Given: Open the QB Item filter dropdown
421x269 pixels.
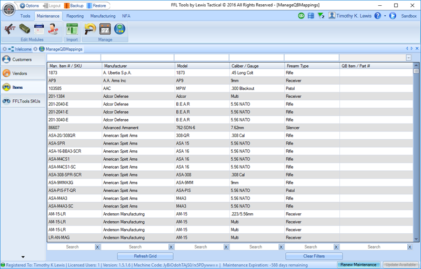Looking at the screenshot, I should click(x=408, y=57).
